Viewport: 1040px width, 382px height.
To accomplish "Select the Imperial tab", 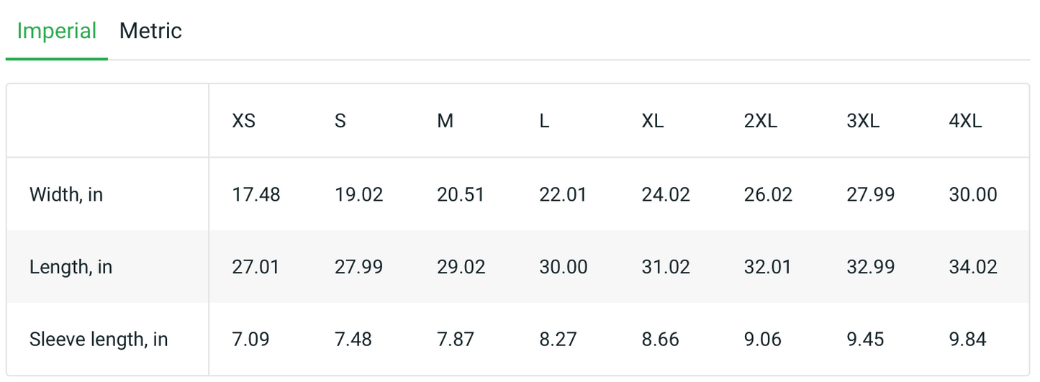I will pos(57,31).
